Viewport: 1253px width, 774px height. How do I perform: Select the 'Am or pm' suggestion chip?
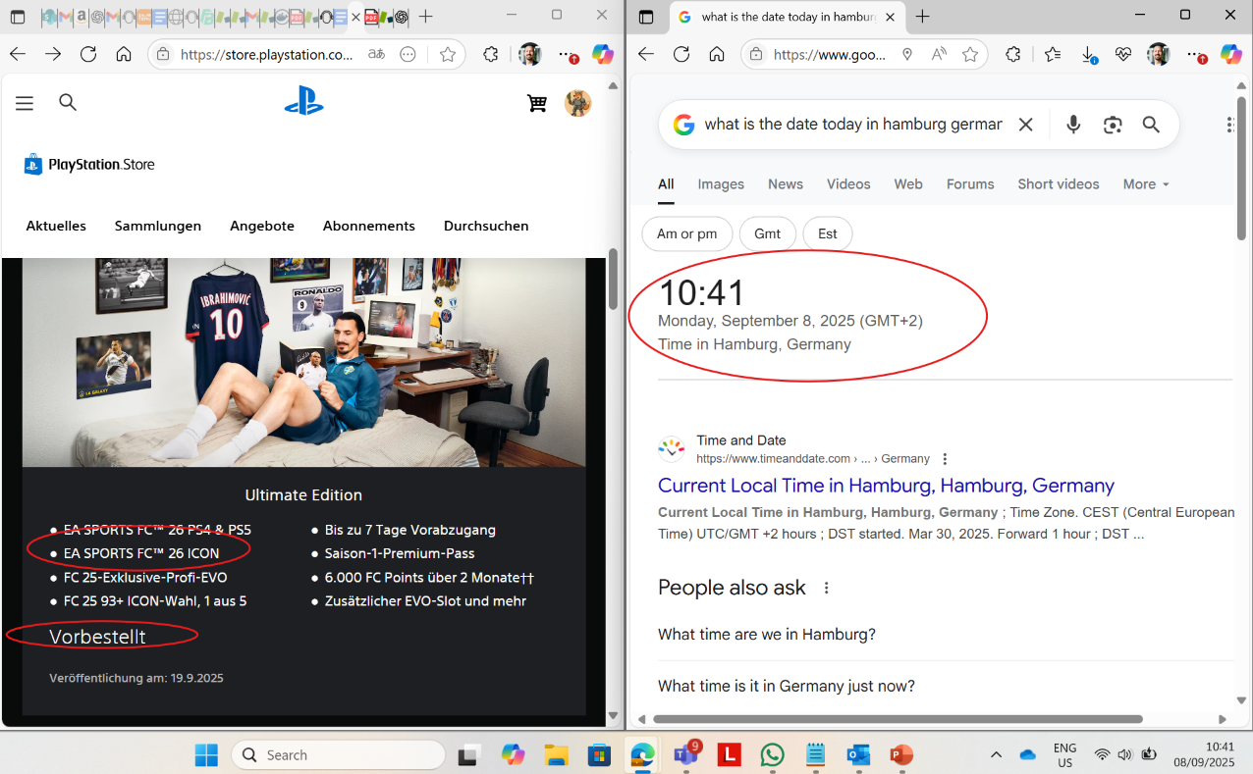[x=686, y=233]
